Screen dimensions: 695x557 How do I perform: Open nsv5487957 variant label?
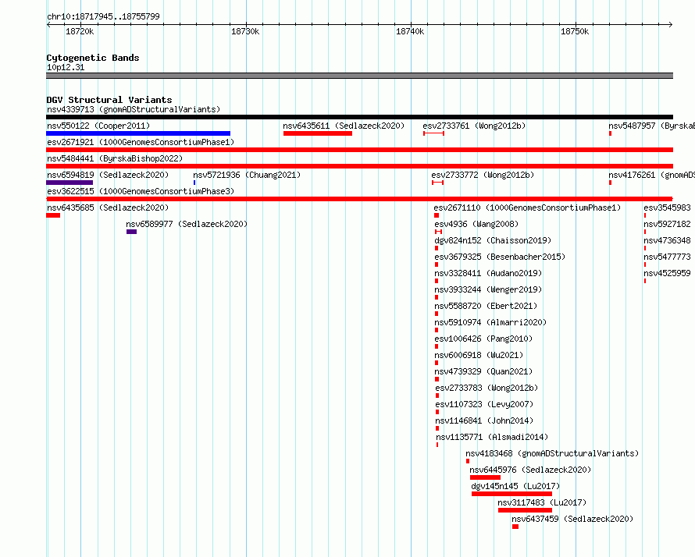click(x=651, y=126)
